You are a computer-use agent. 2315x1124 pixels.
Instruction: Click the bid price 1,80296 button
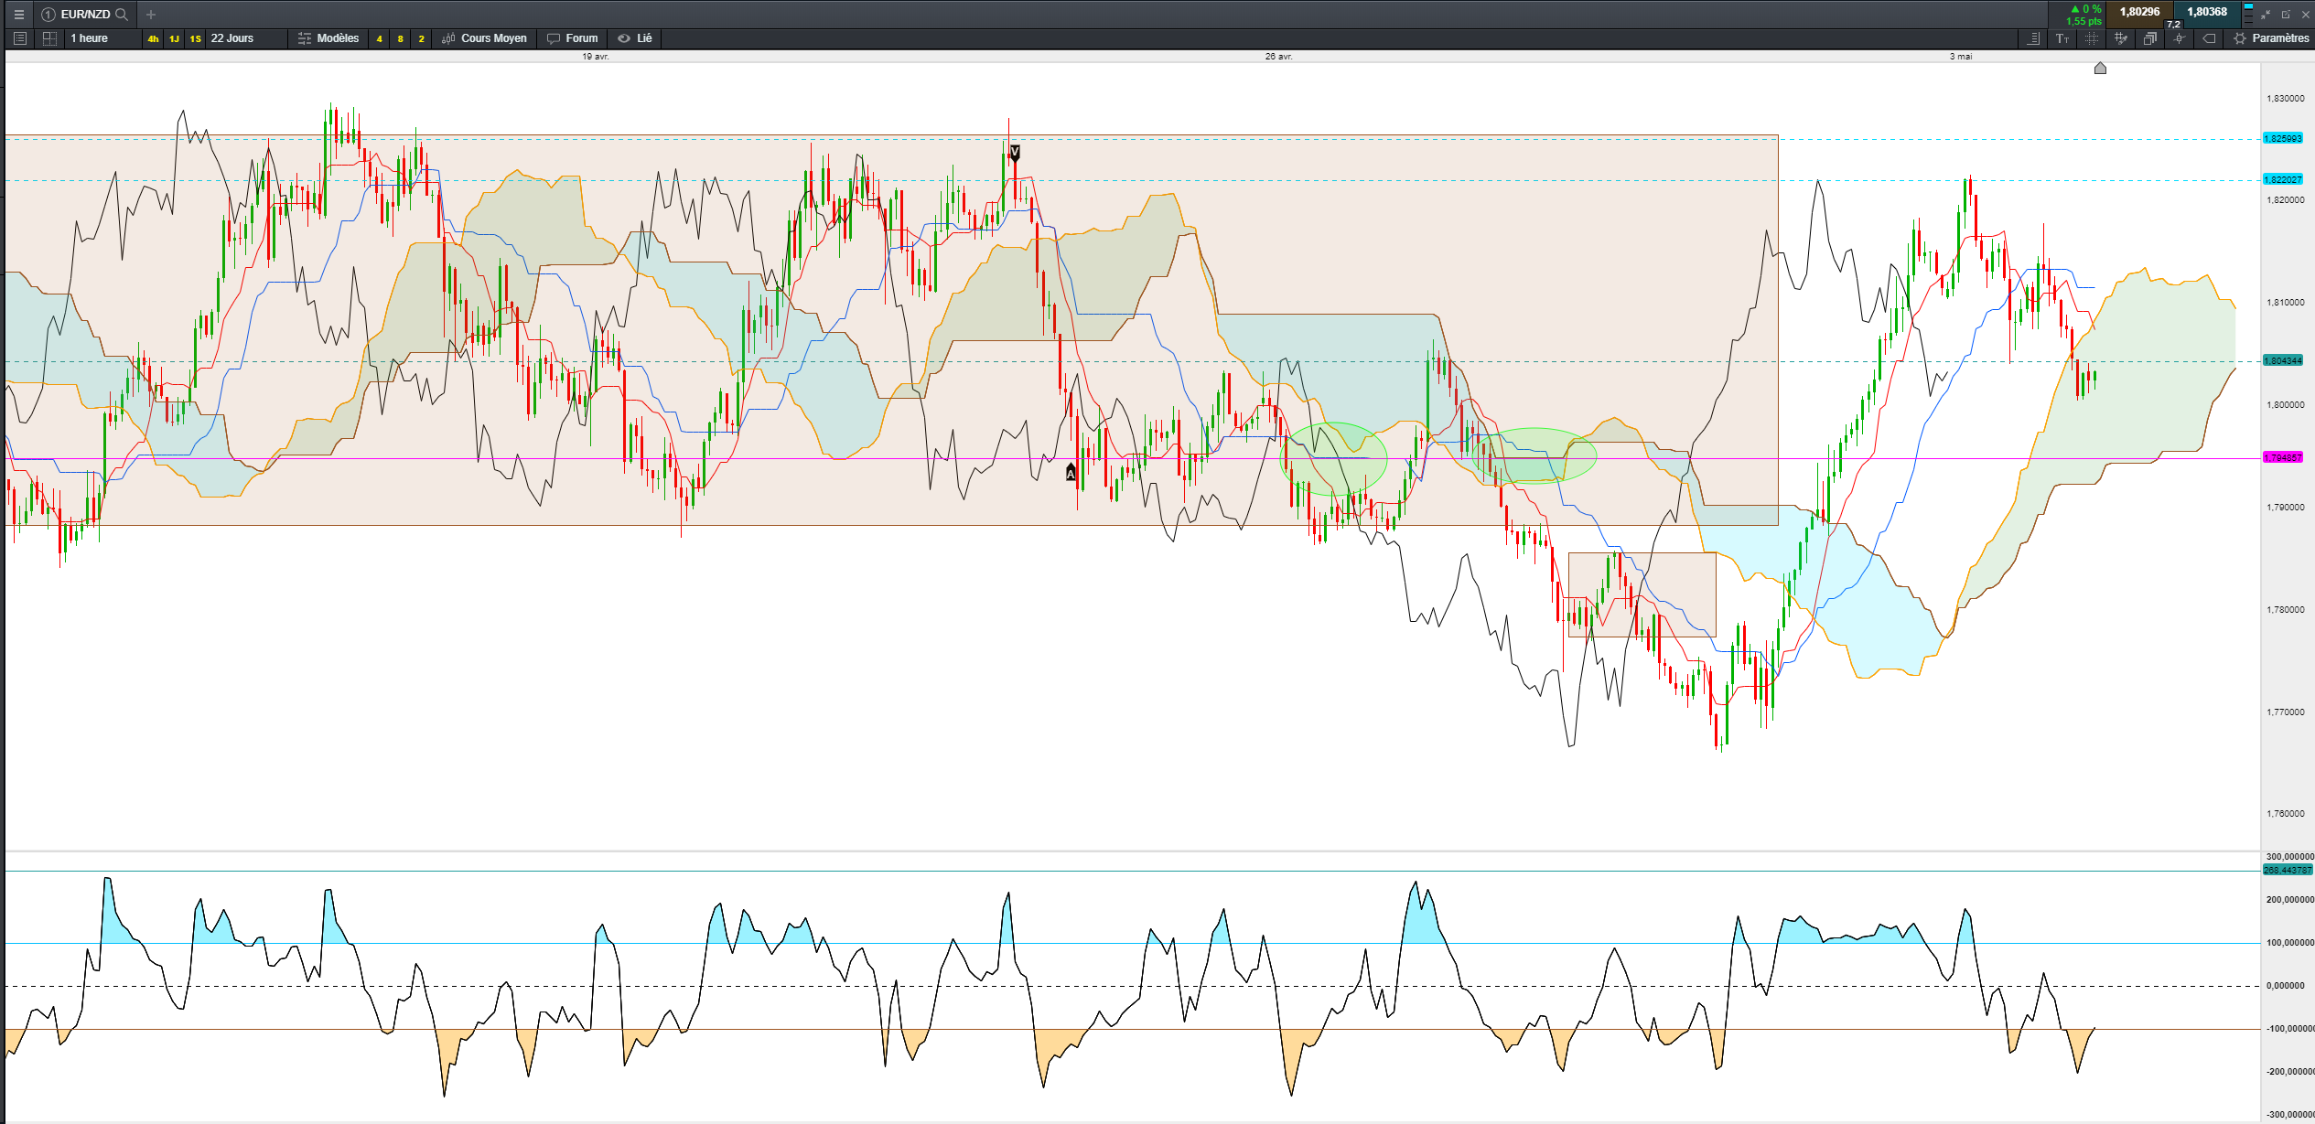tap(2140, 13)
